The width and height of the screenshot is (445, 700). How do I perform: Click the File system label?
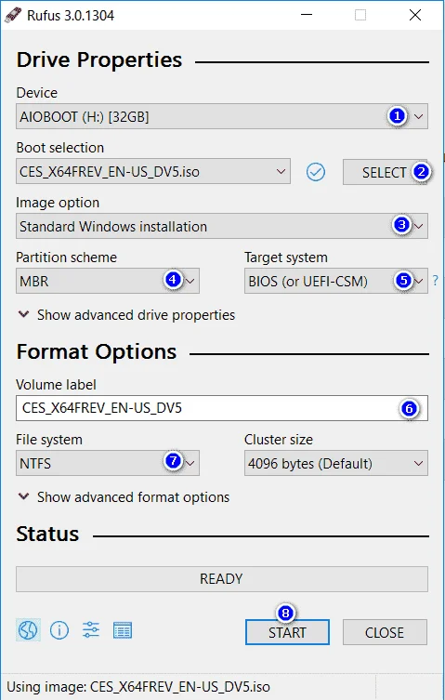click(49, 440)
